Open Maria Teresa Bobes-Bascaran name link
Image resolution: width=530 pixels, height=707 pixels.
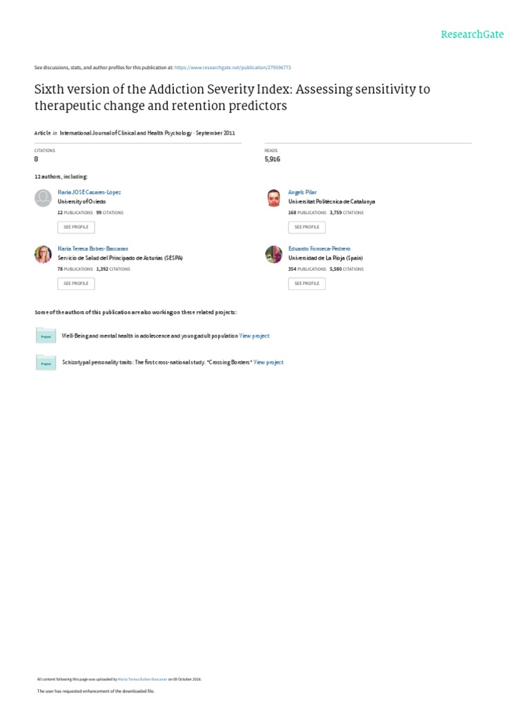click(93, 249)
